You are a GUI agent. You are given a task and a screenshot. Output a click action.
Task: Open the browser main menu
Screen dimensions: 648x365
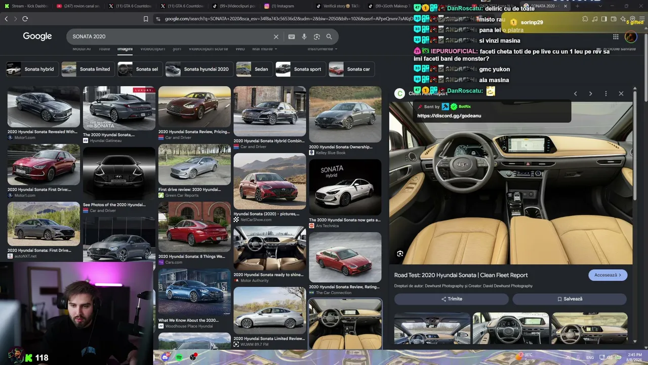[x=642, y=19]
